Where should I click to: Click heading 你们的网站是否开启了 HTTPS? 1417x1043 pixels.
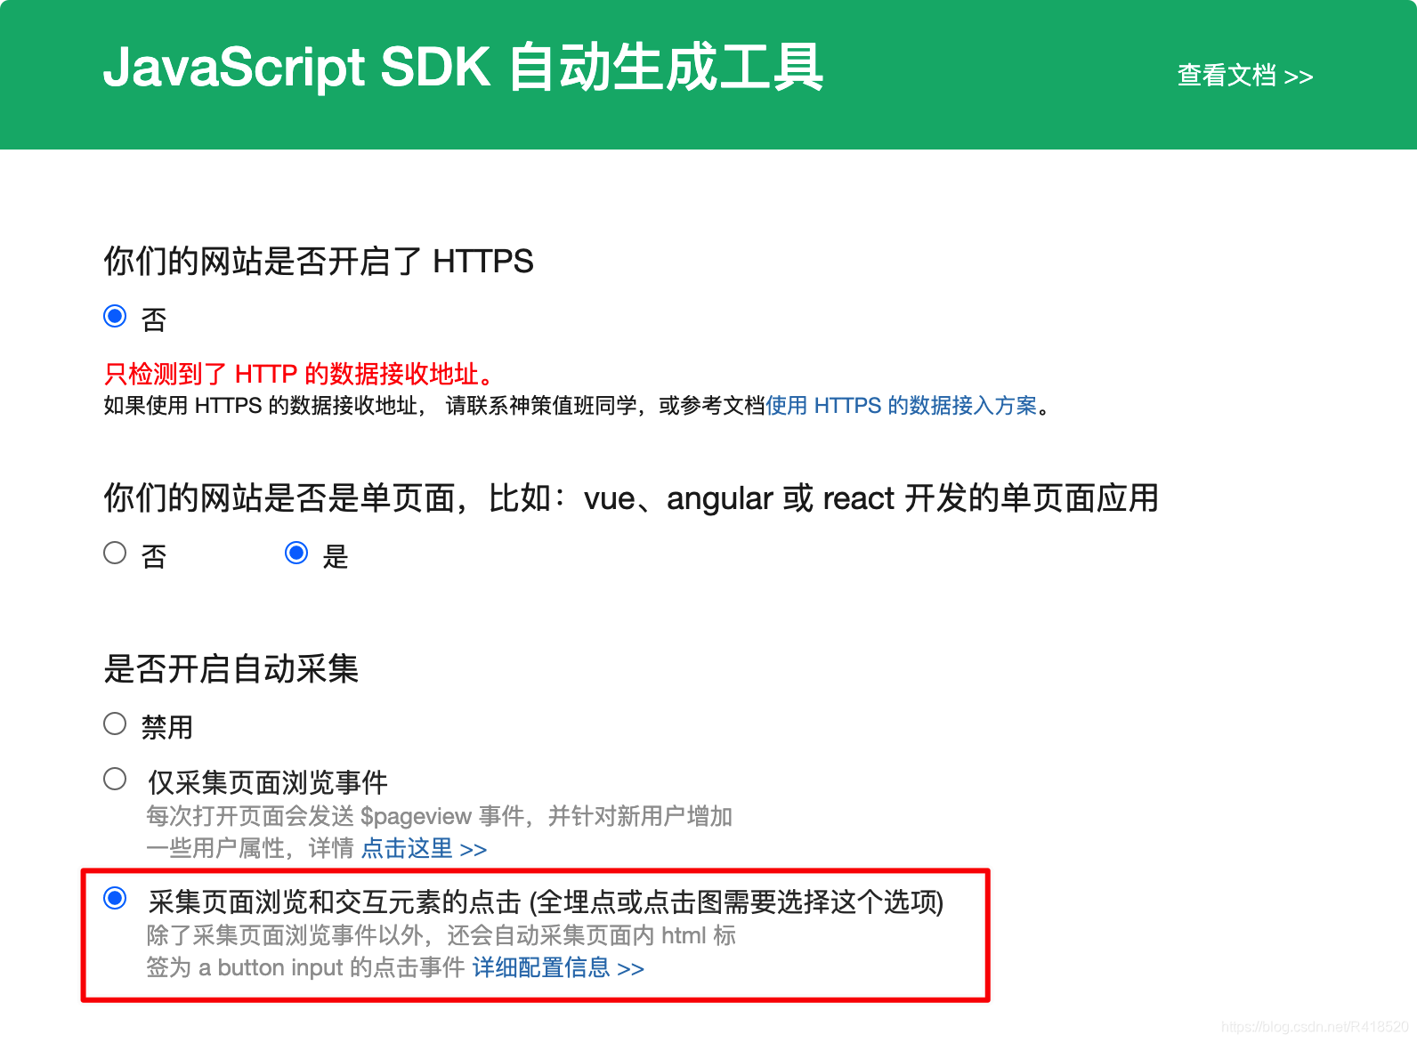319,262
